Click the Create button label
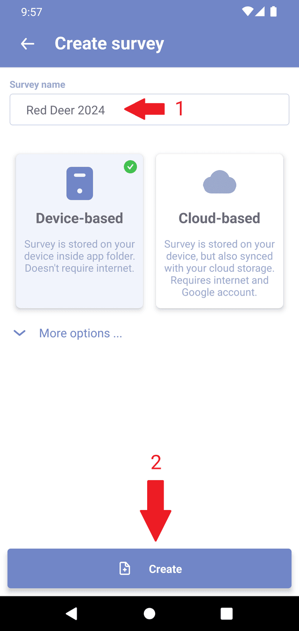299x631 pixels. click(165, 569)
